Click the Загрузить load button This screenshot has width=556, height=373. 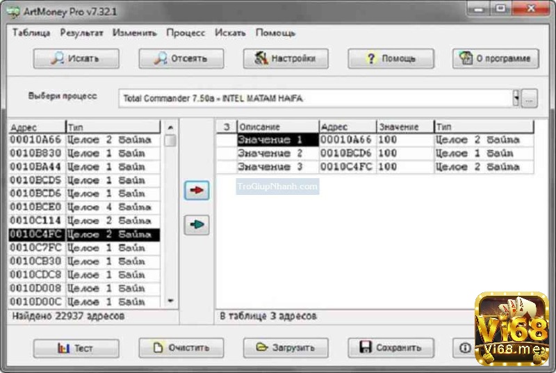[x=286, y=348]
